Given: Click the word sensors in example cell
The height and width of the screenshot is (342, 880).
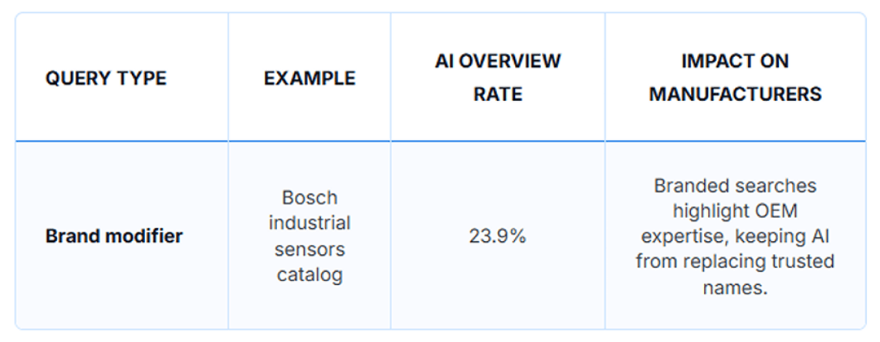Looking at the screenshot, I should point(310,249).
